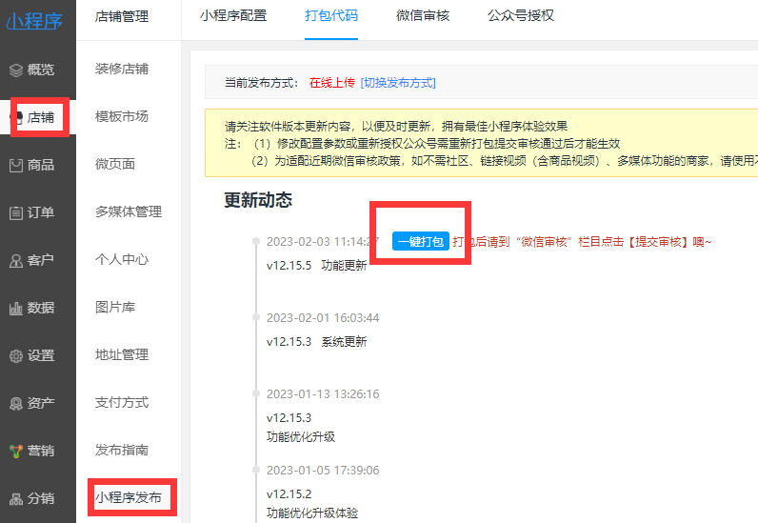This screenshot has width=758, height=523.
Task: Open 小程序发布 in the submenu
Action: tap(129, 497)
